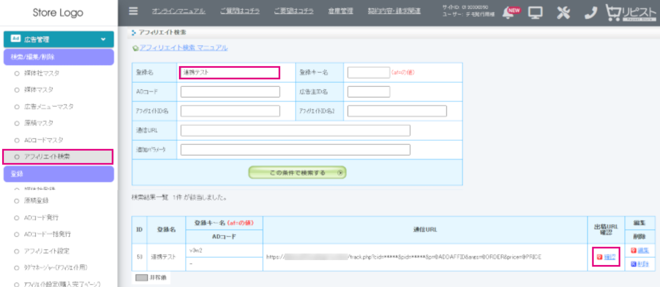The width and height of the screenshot is (660, 287).
Task: Open 原稿登録 in the sidebar
Action: tap(36, 201)
